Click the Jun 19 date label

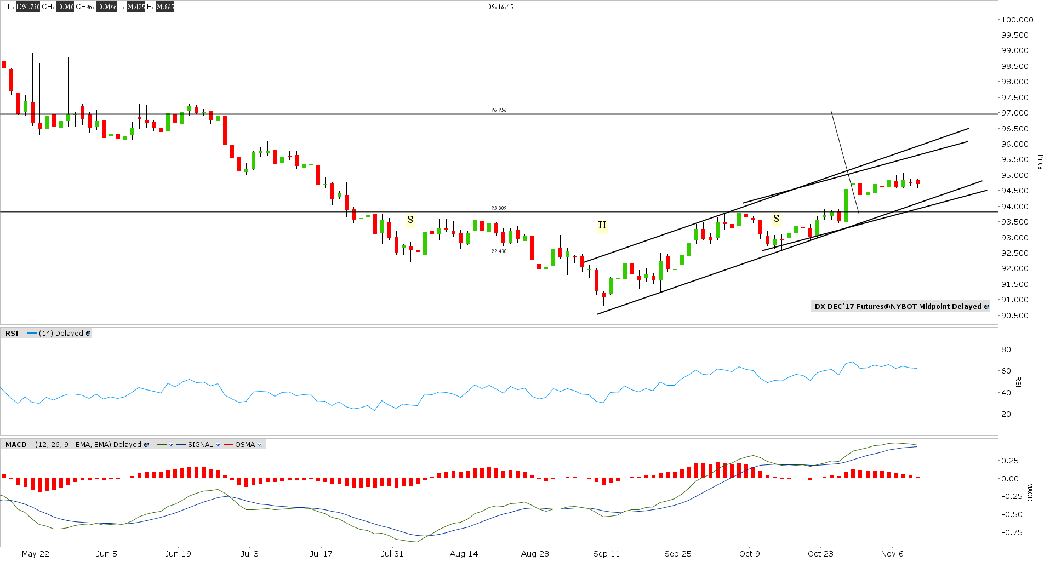pos(179,554)
